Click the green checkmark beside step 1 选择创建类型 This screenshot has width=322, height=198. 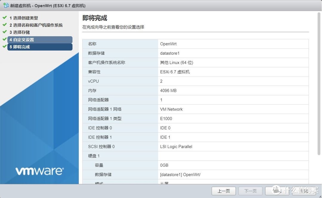(x=4, y=18)
